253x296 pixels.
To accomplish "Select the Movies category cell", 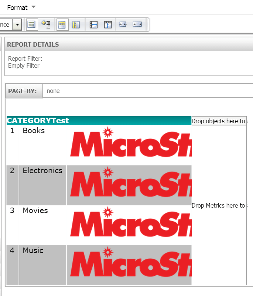I will tap(42, 225).
